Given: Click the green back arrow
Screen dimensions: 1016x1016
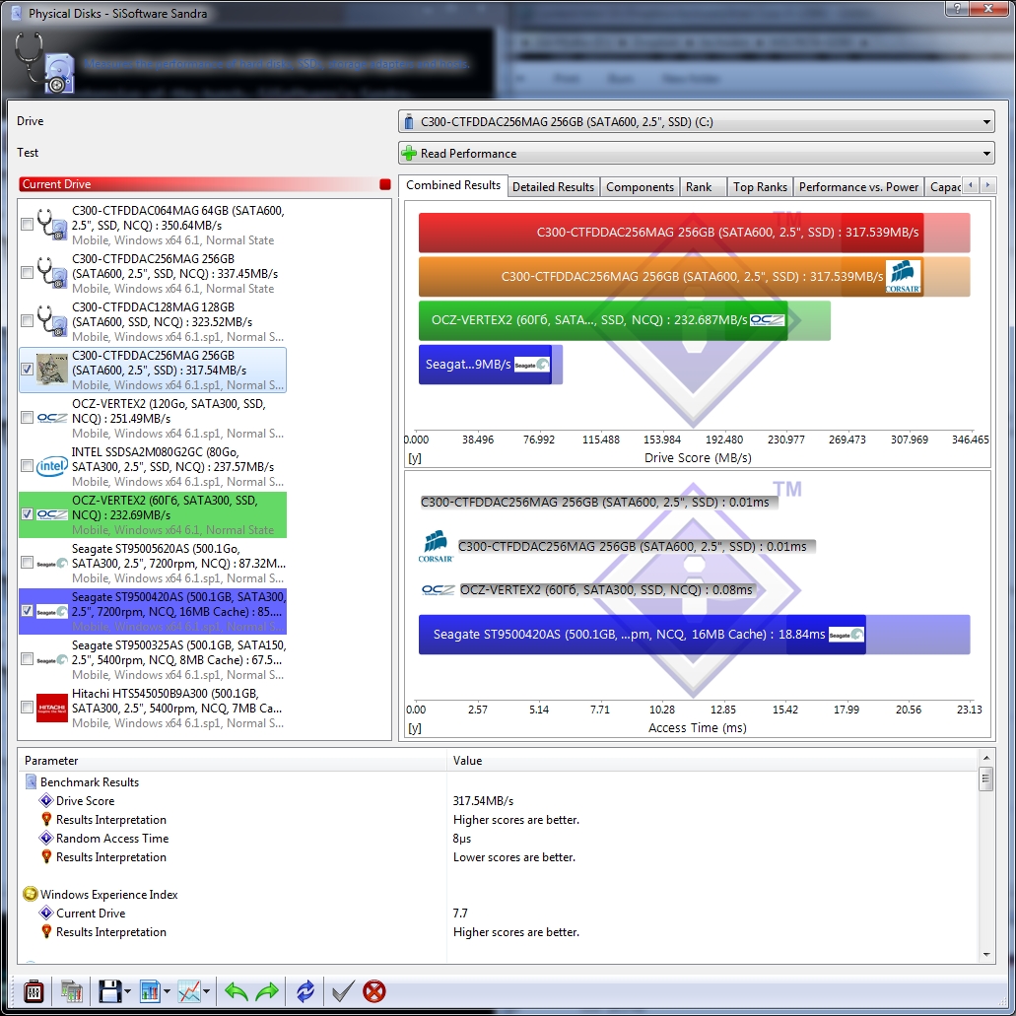Looking at the screenshot, I should [x=236, y=991].
